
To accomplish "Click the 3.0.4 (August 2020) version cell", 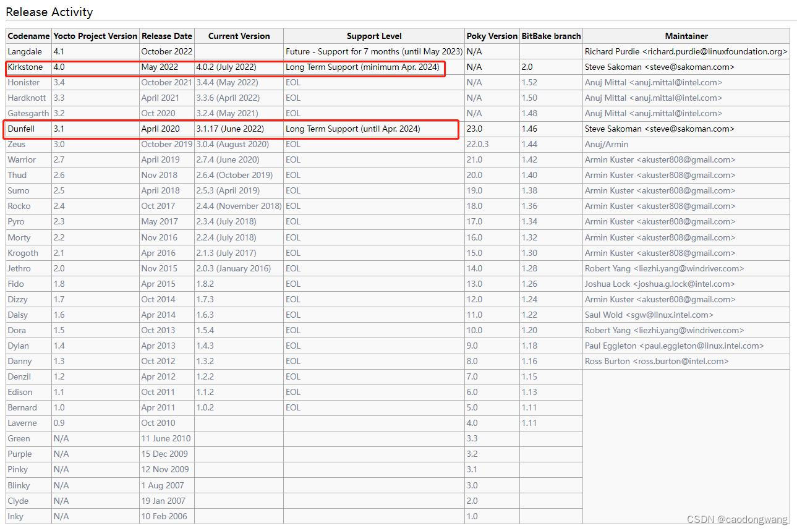I will point(239,144).
